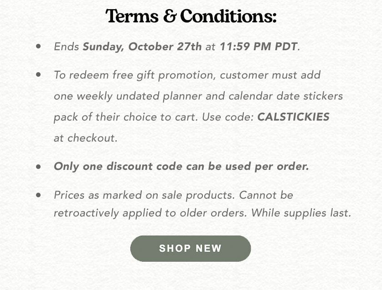Click the 'one weekly undated planner' line

(198, 96)
